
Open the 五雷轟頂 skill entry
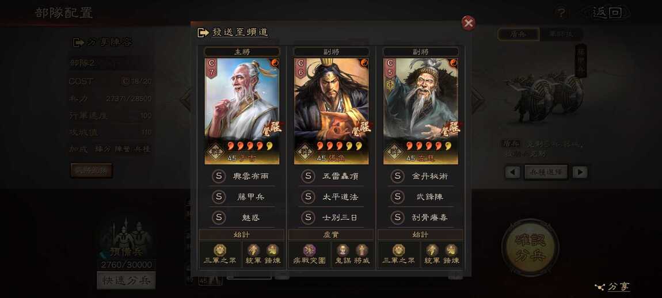coord(331,176)
